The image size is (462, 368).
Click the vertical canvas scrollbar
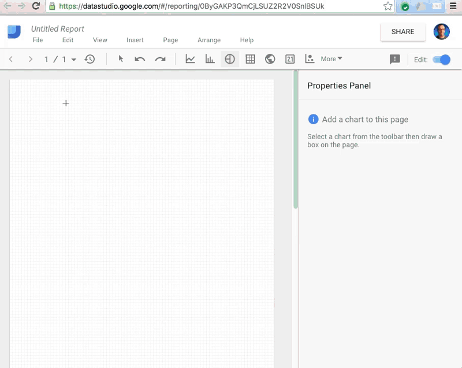(296, 139)
